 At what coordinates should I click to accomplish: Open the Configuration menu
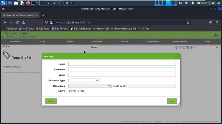coord(152,42)
